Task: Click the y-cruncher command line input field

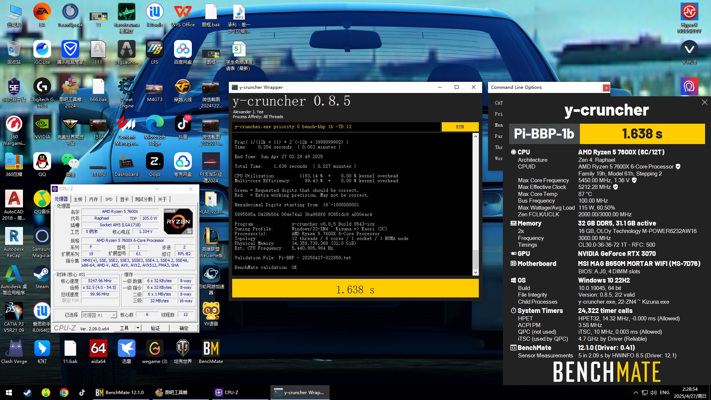Action: tap(336, 127)
